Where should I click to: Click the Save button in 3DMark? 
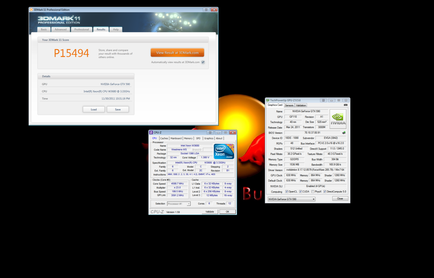coord(118,109)
